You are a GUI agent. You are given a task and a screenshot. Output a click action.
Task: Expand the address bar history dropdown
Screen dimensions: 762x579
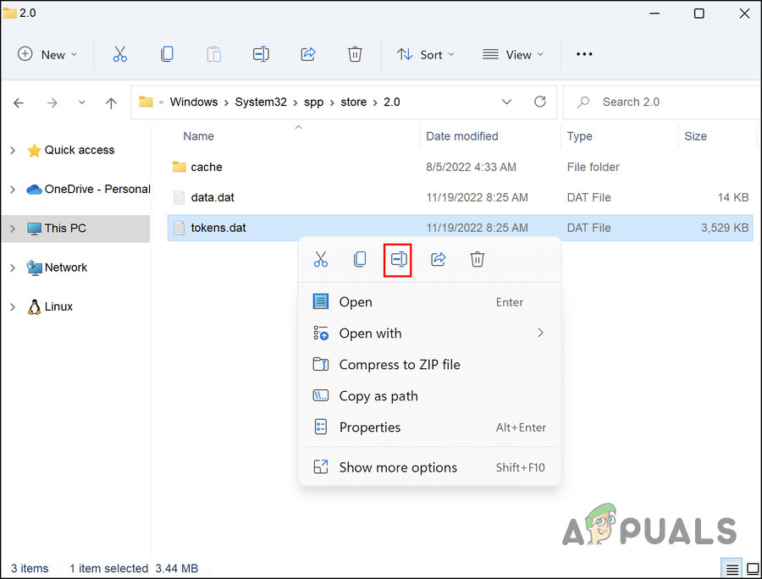pyautogui.click(x=506, y=102)
